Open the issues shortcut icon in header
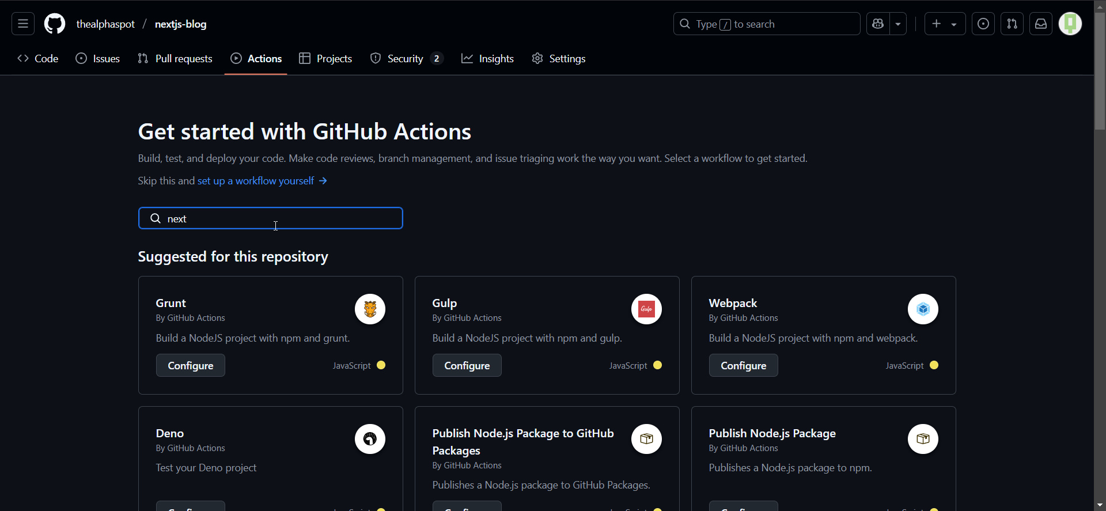Screen dimensions: 1106x511 pyautogui.click(x=983, y=24)
